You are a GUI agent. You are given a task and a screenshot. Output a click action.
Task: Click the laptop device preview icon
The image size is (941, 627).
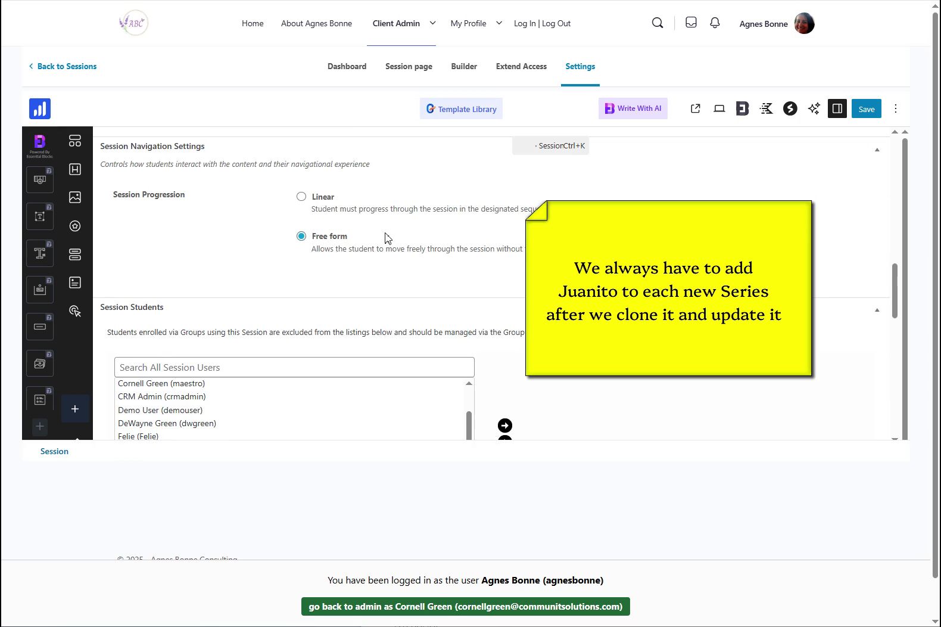pyautogui.click(x=719, y=108)
